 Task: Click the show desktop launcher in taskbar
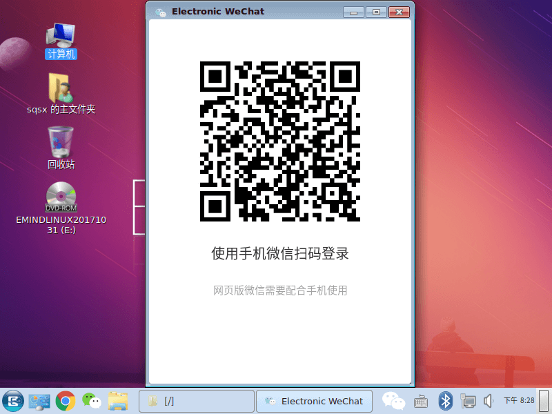click(39, 402)
